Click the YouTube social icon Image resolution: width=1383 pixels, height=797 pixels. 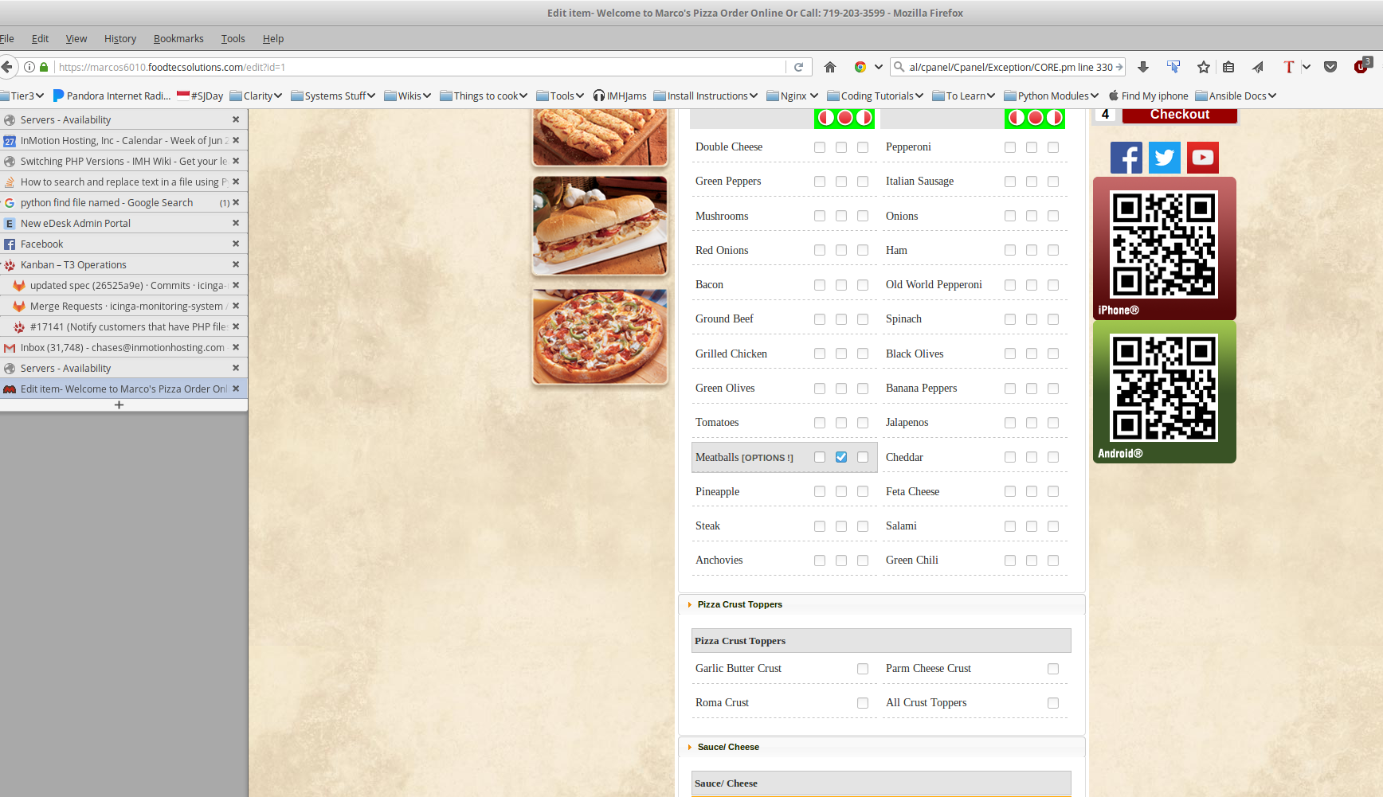(1202, 158)
